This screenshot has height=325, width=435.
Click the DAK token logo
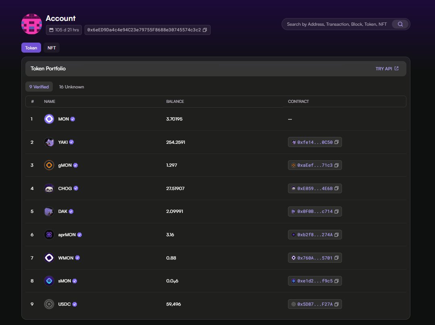click(49, 212)
